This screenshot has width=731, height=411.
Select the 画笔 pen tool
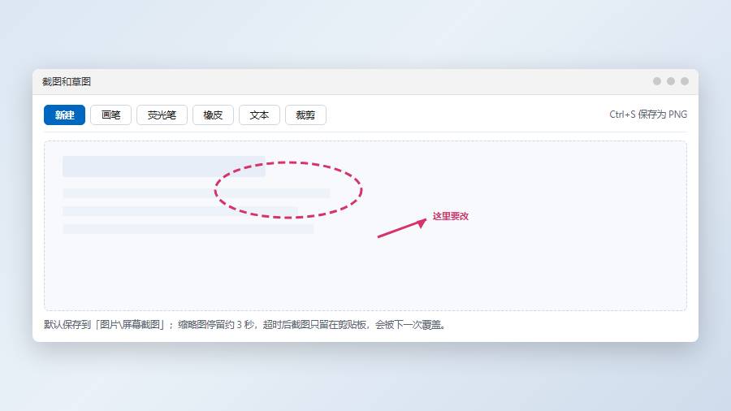click(x=111, y=115)
